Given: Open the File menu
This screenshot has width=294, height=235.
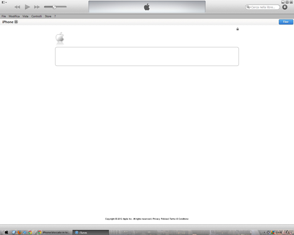Looking at the screenshot, I should point(4,17).
